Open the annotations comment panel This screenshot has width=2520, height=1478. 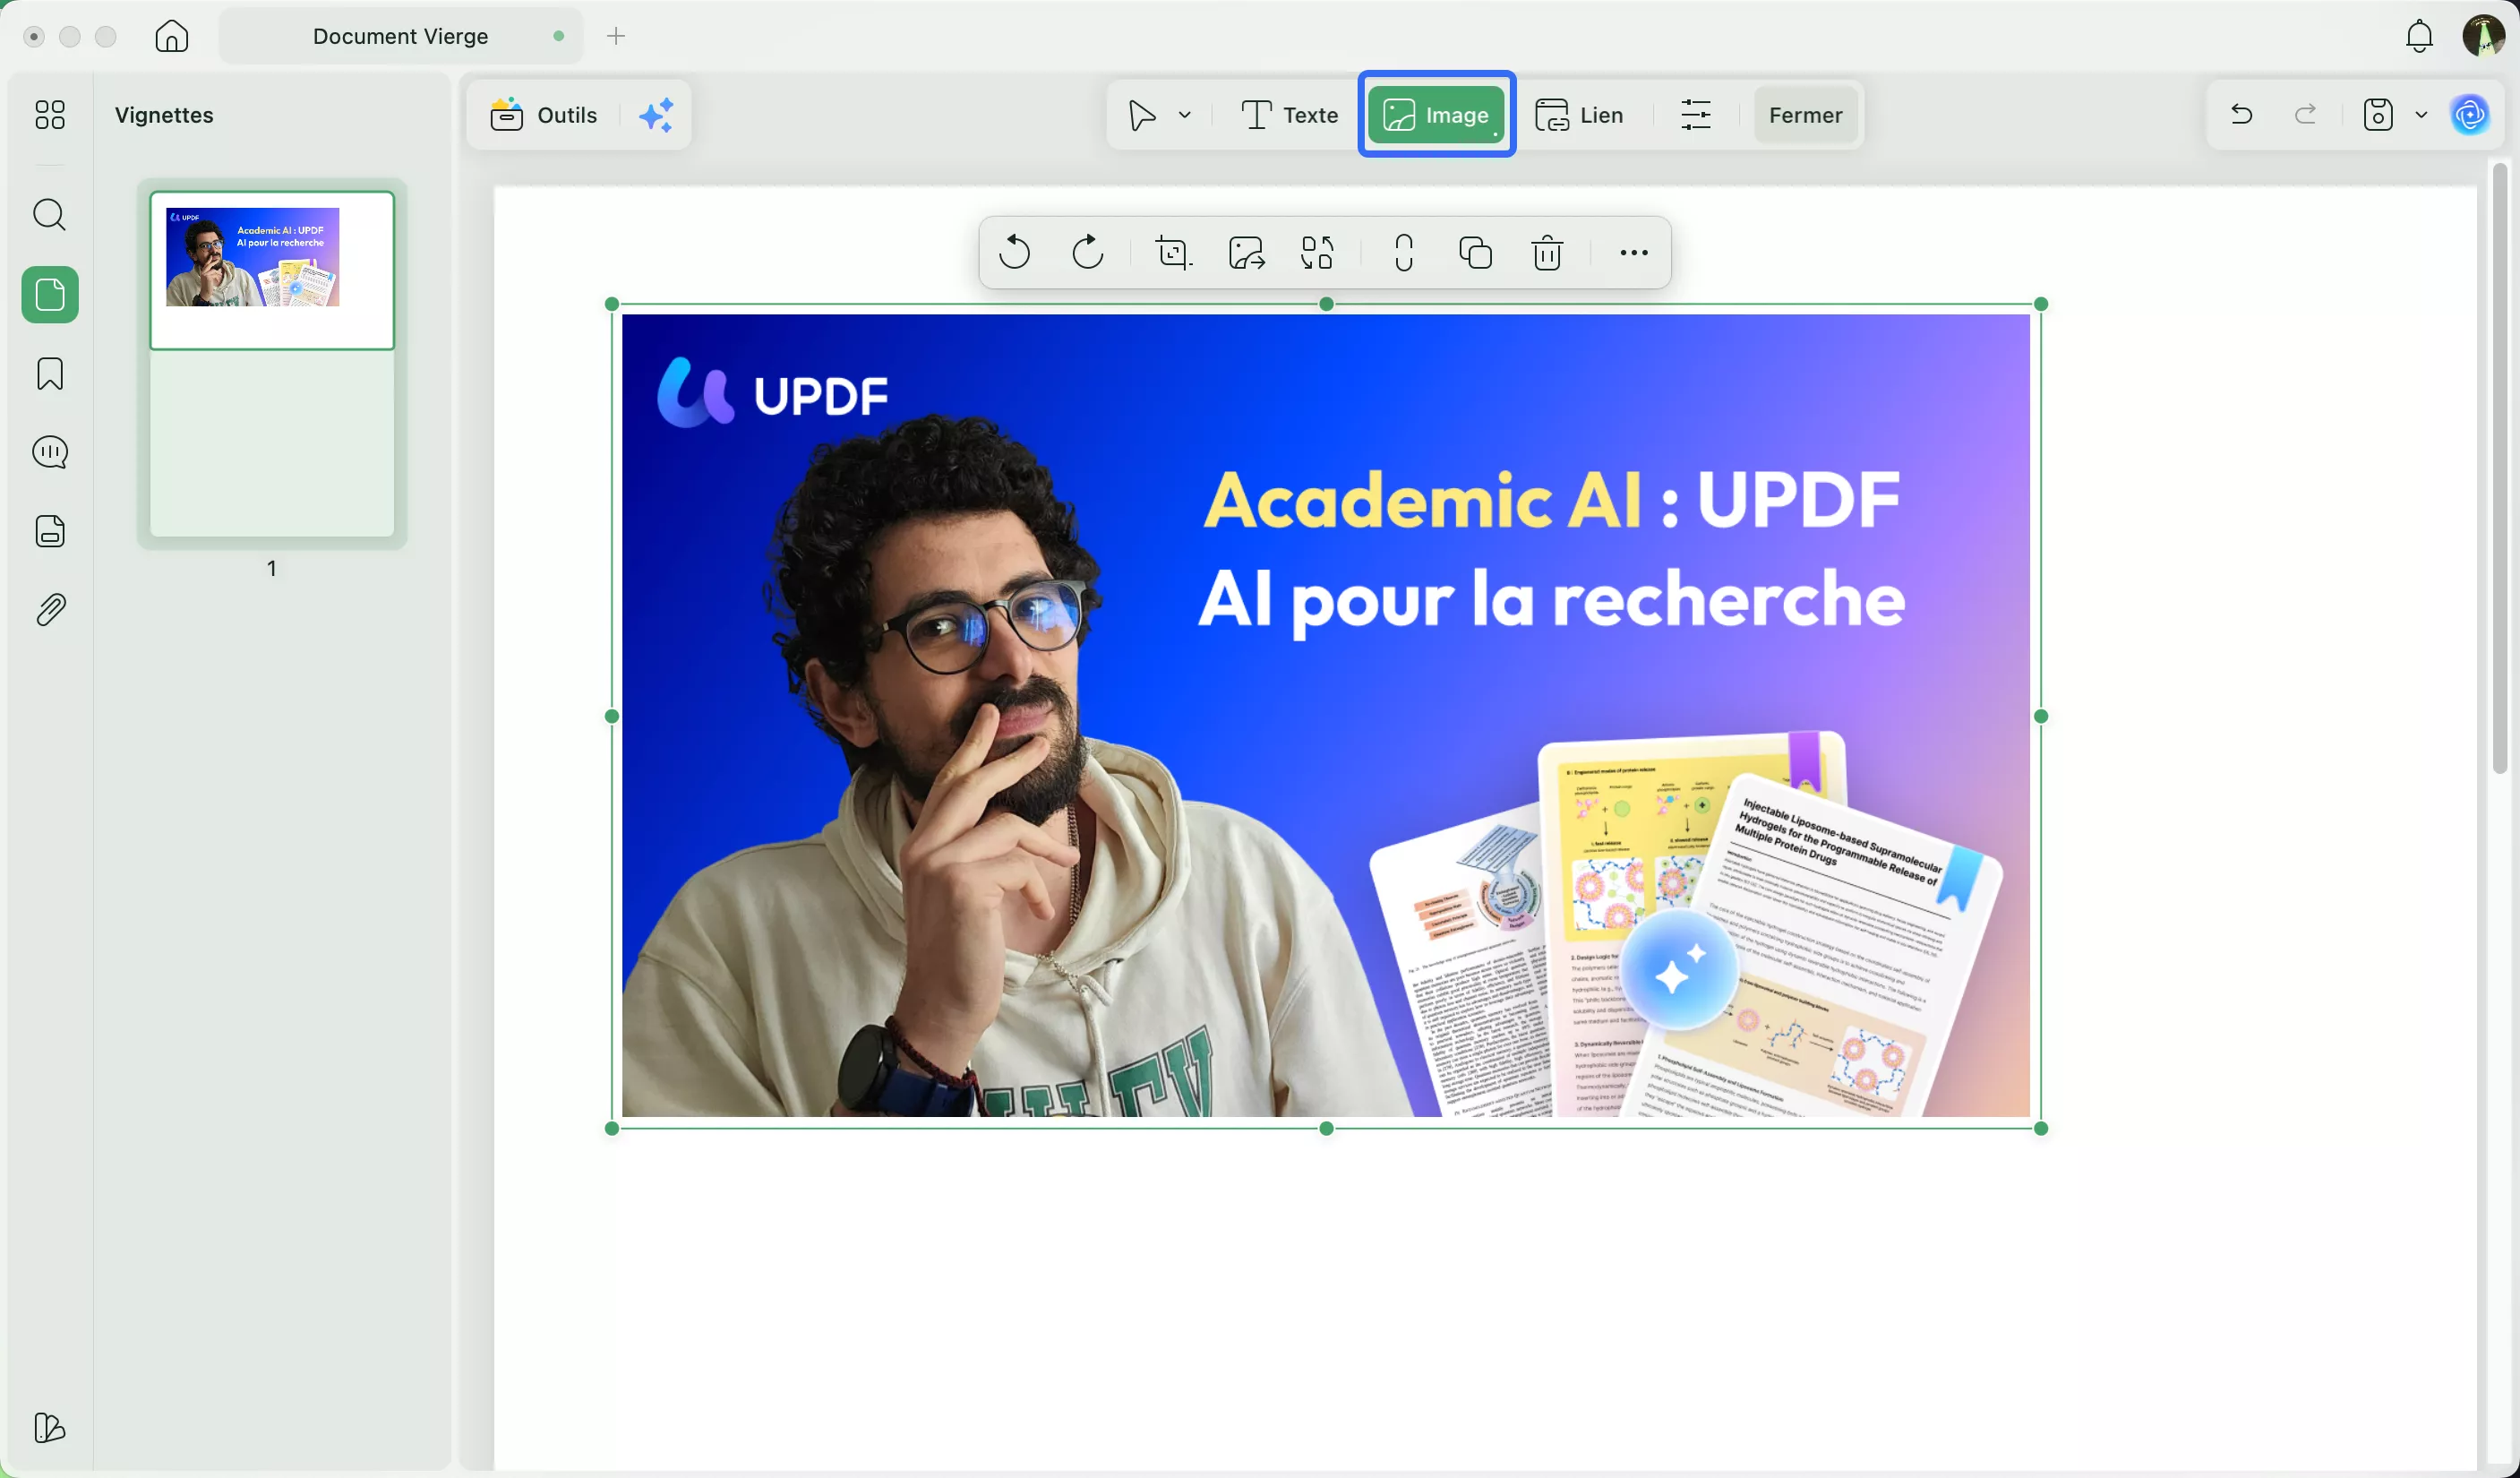tap(49, 451)
